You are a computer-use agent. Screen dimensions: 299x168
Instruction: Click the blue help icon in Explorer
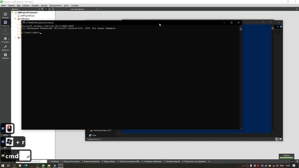281,27
